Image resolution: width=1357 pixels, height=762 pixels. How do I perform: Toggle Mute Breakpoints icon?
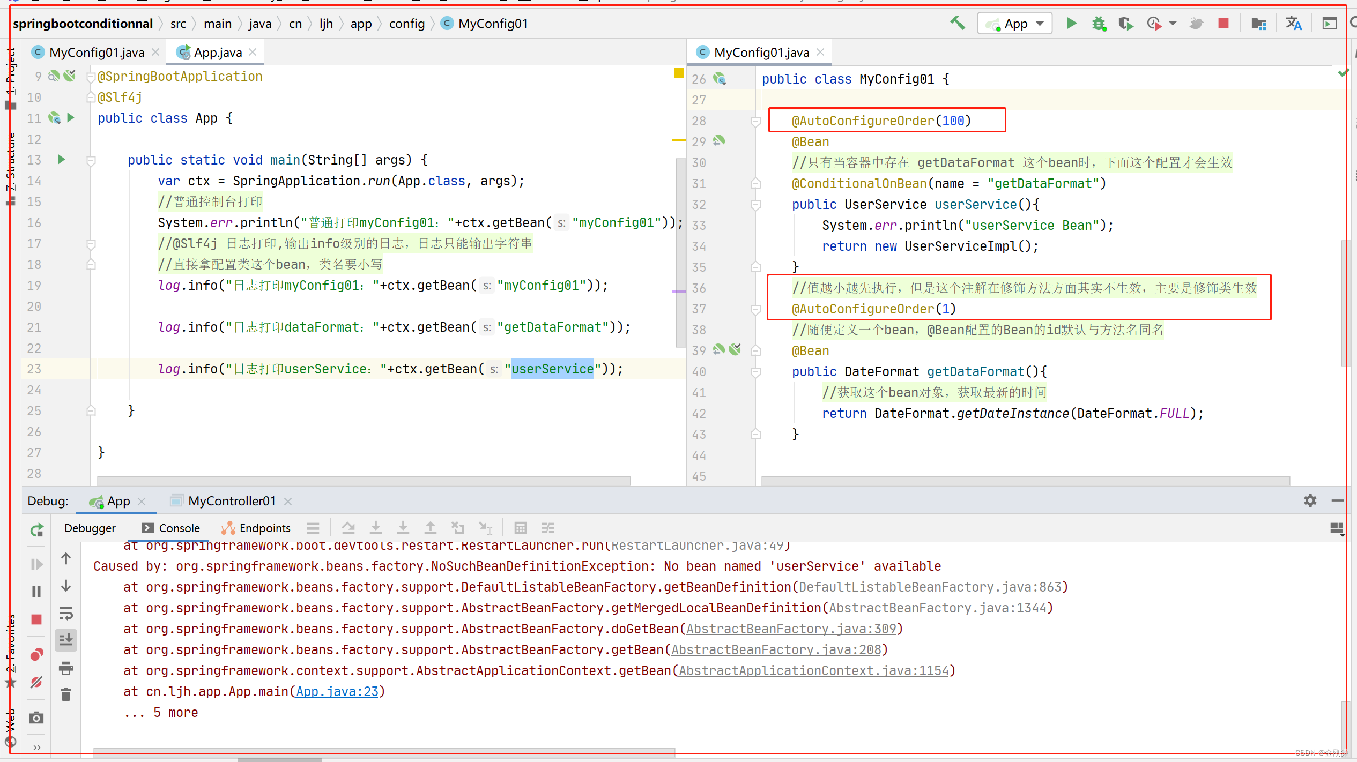coord(36,682)
